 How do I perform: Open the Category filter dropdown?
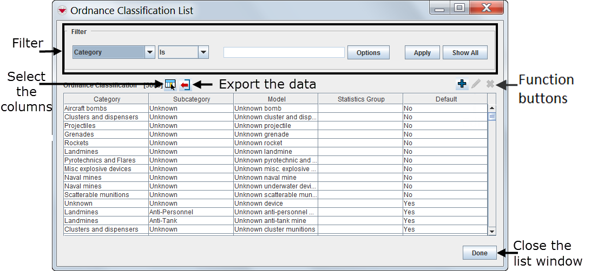pos(150,52)
